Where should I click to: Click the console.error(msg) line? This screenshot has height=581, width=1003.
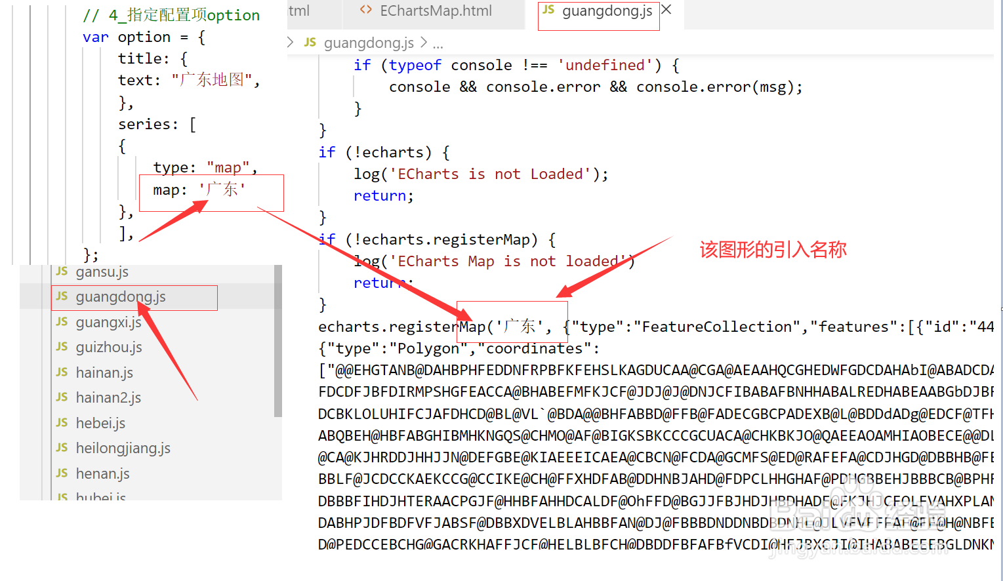596,87
